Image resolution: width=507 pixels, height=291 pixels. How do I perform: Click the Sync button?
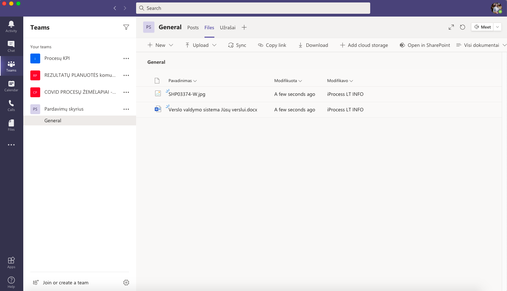(237, 45)
